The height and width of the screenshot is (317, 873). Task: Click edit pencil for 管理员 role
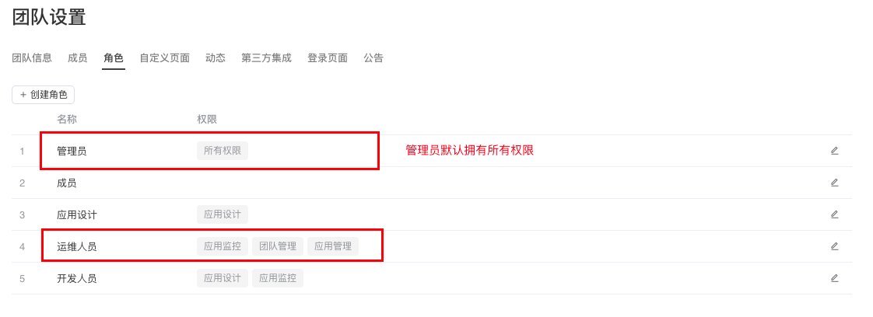pos(834,151)
